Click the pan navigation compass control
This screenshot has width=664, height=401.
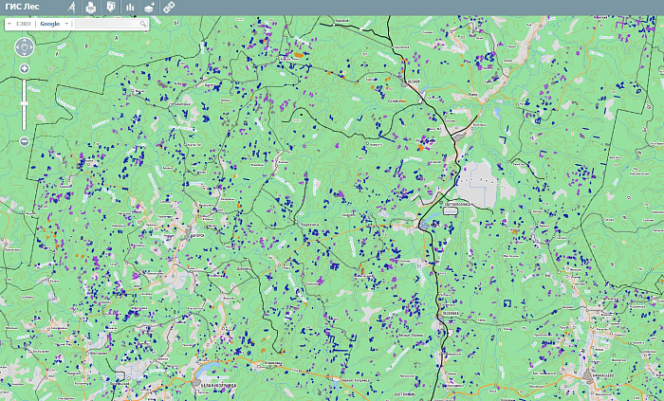click(24, 47)
